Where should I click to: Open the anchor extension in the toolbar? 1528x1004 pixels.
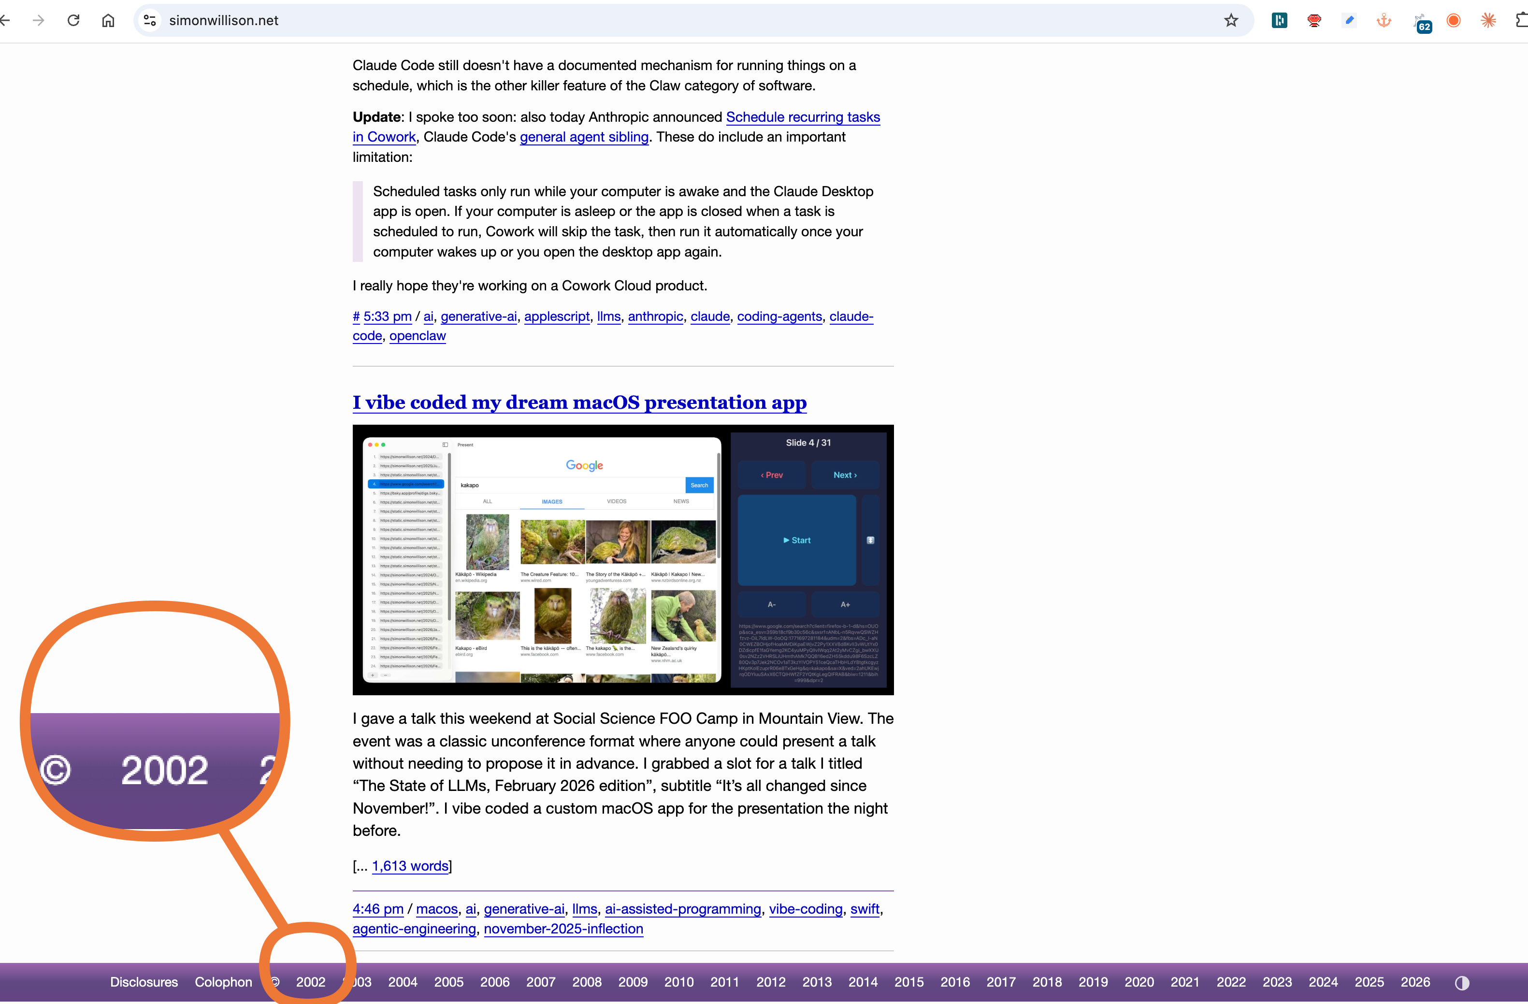click(x=1384, y=20)
